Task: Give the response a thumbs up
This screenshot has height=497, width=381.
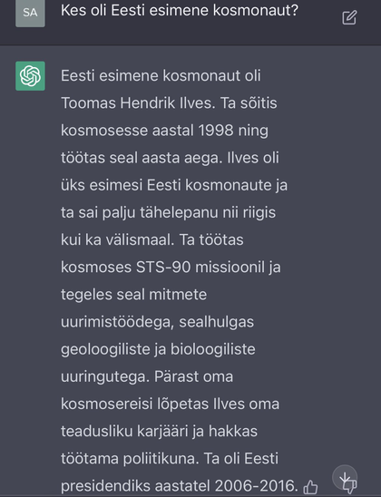Action: point(310,487)
